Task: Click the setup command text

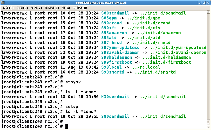Action: pos(72,107)
